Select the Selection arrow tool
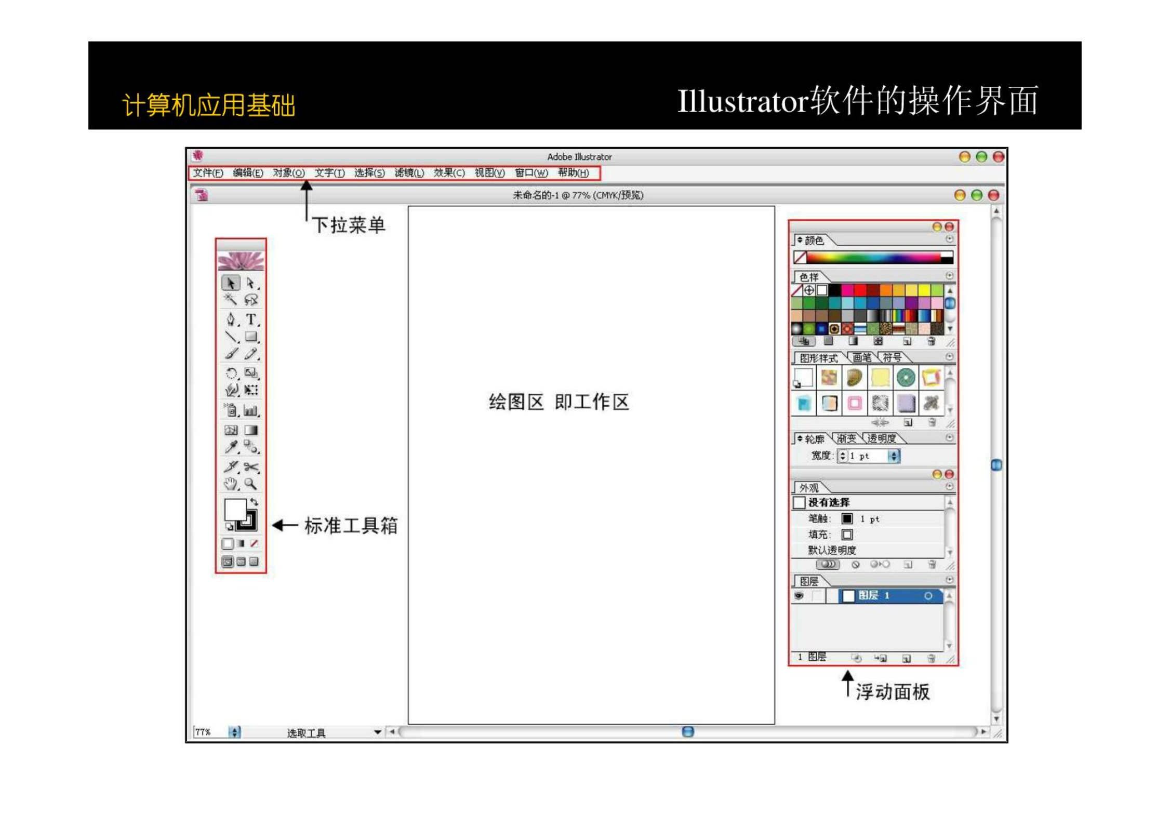1170x828 pixels. click(231, 283)
